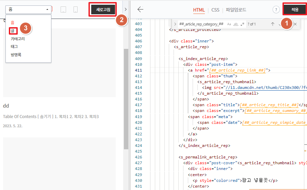
Task: Click the Table Of Contents summary text
Action: click(51, 117)
